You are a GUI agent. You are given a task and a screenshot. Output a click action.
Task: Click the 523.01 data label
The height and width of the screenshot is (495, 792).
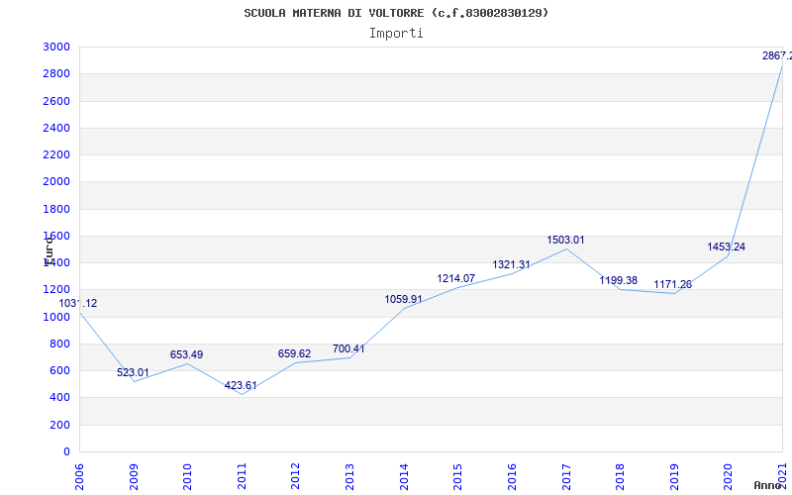tap(133, 373)
